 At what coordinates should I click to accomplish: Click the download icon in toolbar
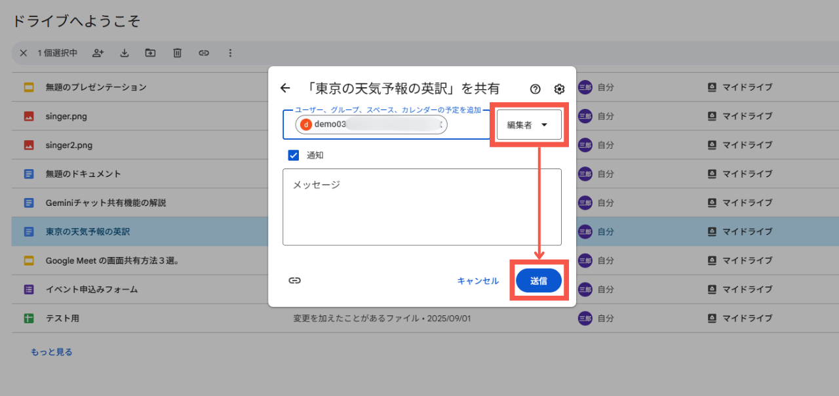125,53
